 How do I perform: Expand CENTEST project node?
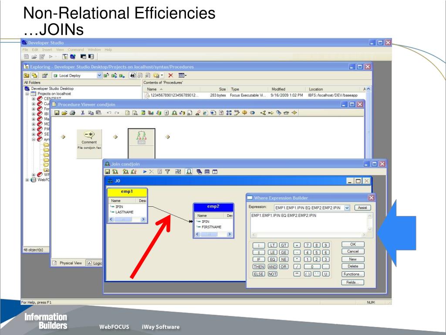tap(34, 99)
